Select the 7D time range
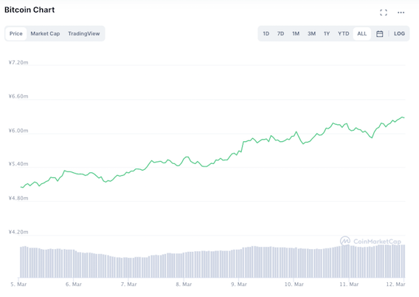 tap(280, 34)
